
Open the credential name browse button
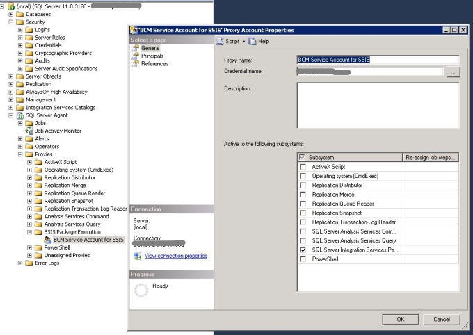pyautogui.click(x=453, y=72)
